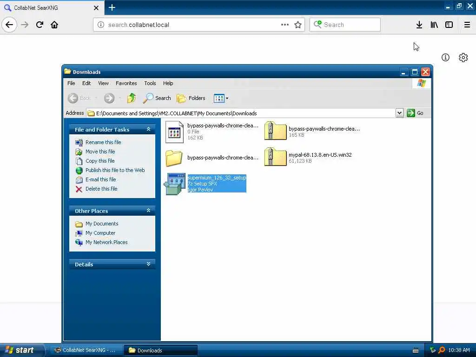The image size is (476, 357).
Task: Go back in the browser
Action: 9,25
